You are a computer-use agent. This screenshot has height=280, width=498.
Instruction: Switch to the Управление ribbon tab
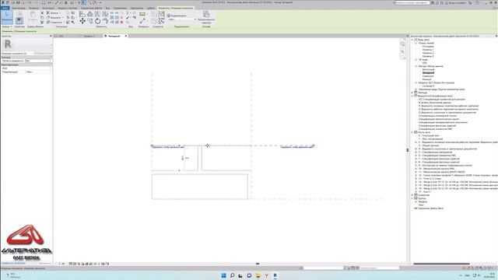pos(120,9)
